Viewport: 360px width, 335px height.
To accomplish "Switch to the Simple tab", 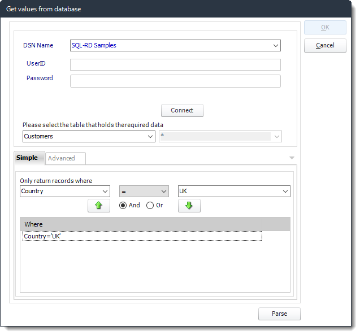I will click(29, 158).
